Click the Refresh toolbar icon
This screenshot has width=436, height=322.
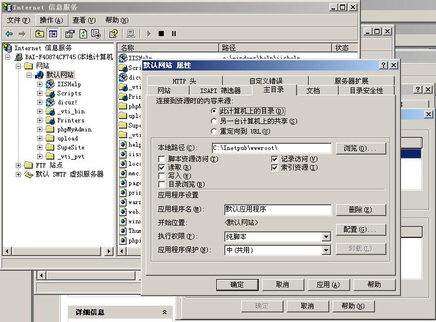(83, 34)
